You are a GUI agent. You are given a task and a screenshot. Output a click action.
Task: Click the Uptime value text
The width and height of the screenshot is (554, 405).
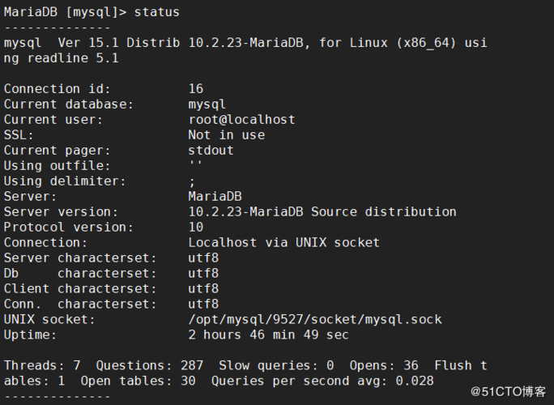[268, 335]
